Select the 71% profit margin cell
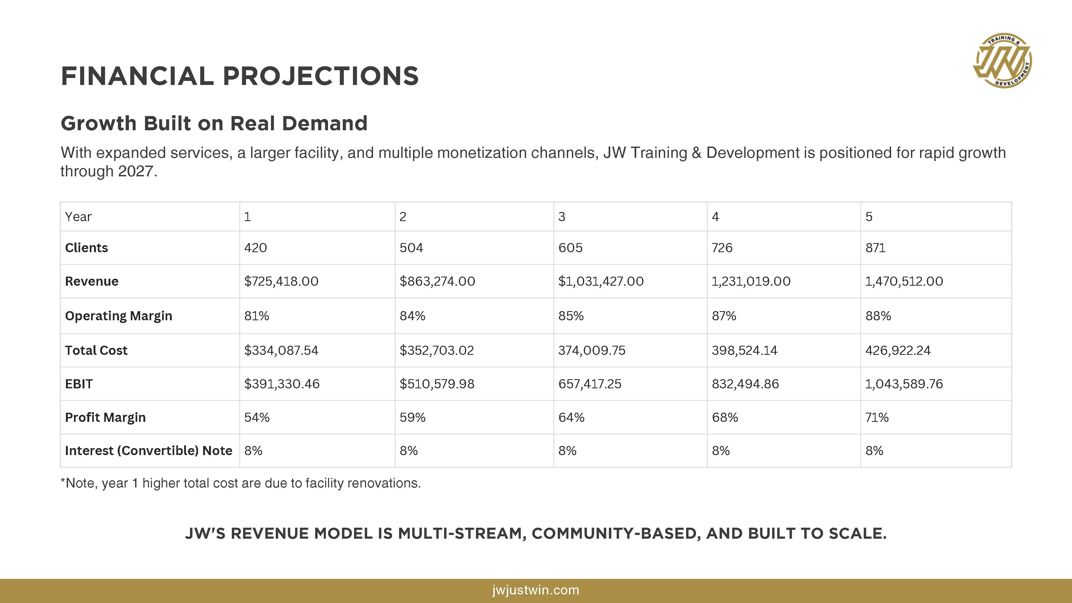 coord(877,417)
